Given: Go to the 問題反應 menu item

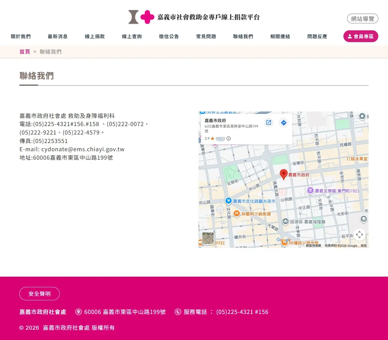Looking at the screenshot, I should point(317,36).
